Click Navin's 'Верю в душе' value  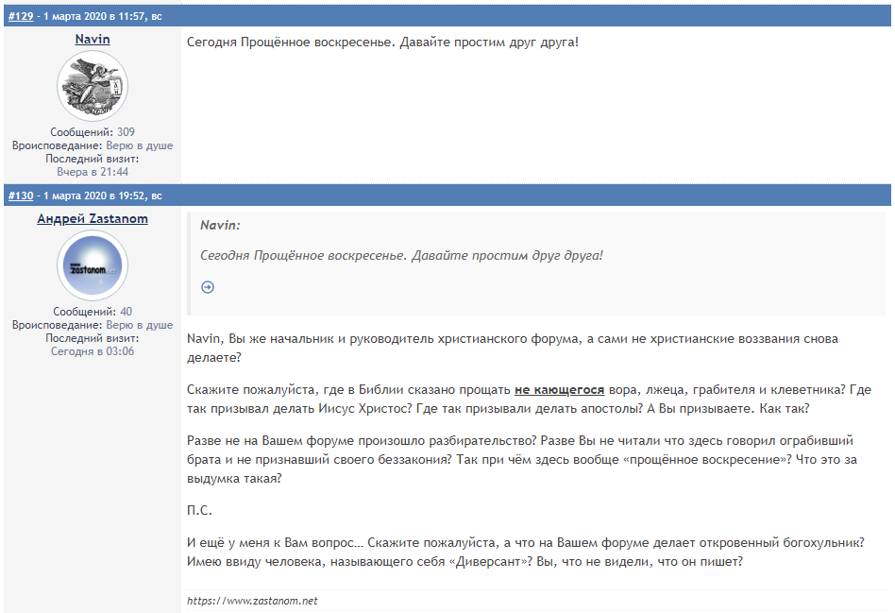click(x=140, y=145)
